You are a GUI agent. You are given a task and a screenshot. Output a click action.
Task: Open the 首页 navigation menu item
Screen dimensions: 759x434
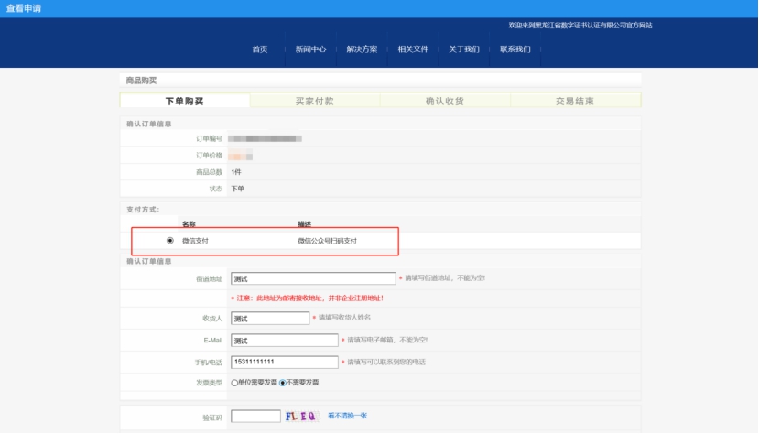point(260,49)
